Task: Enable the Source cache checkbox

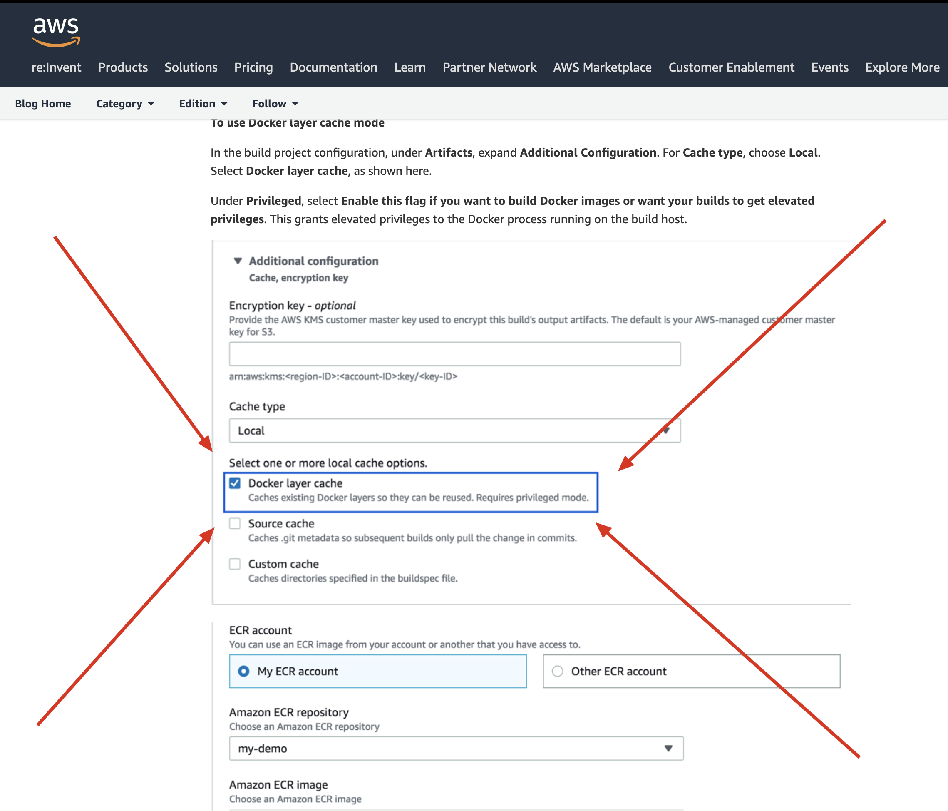Action: pyautogui.click(x=235, y=524)
